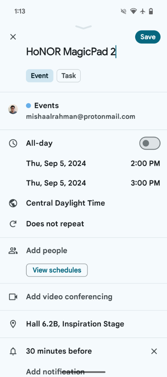Tap the globe time zone icon
Screen dimensions: 167x377
pos(13,203)
